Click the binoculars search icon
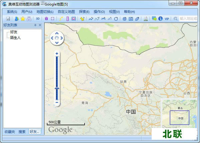 coord(29,19)
